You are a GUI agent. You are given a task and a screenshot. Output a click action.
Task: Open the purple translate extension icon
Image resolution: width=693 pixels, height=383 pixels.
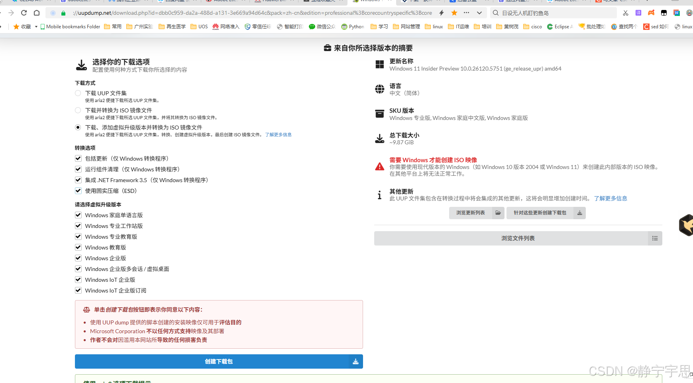[x=638, y=13]
